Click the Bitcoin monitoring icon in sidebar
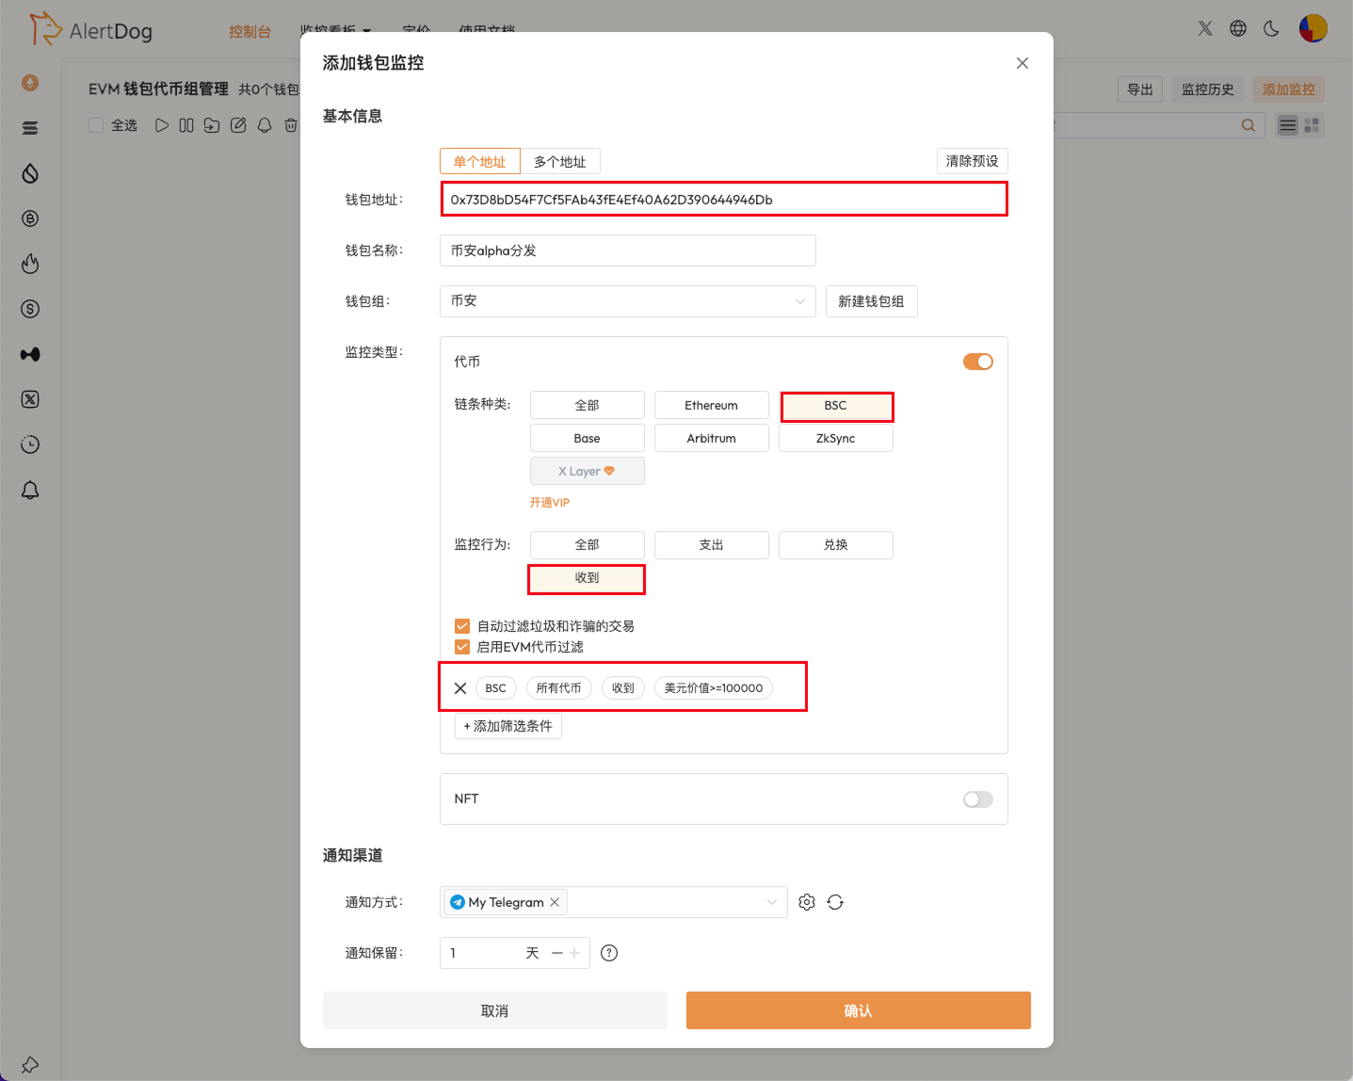1353x1081 pixels. (x=30, y=218)
